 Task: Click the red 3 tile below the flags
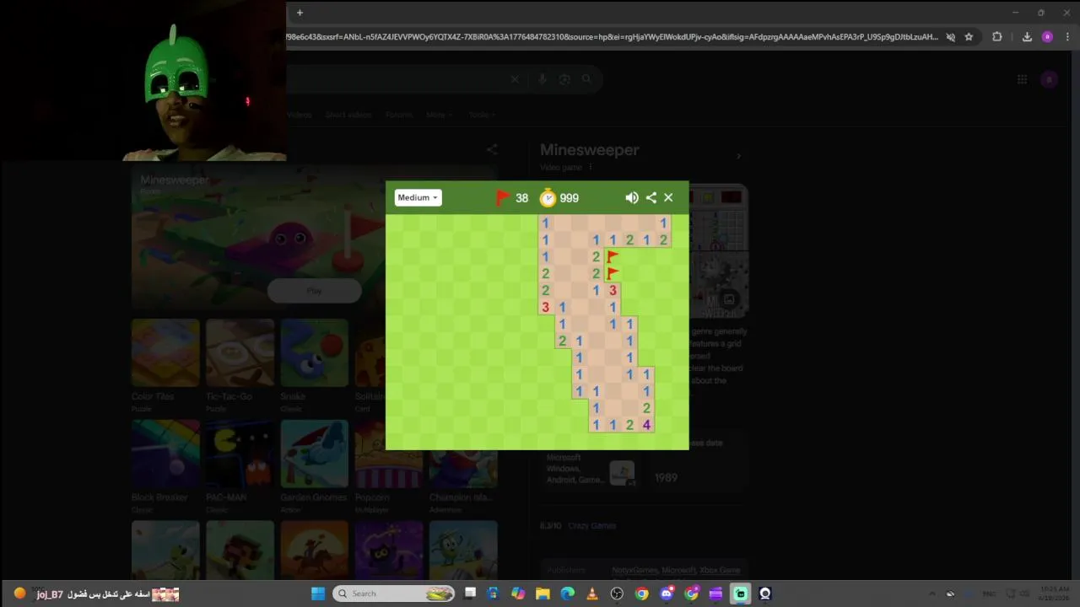click(x=613, y=290)
